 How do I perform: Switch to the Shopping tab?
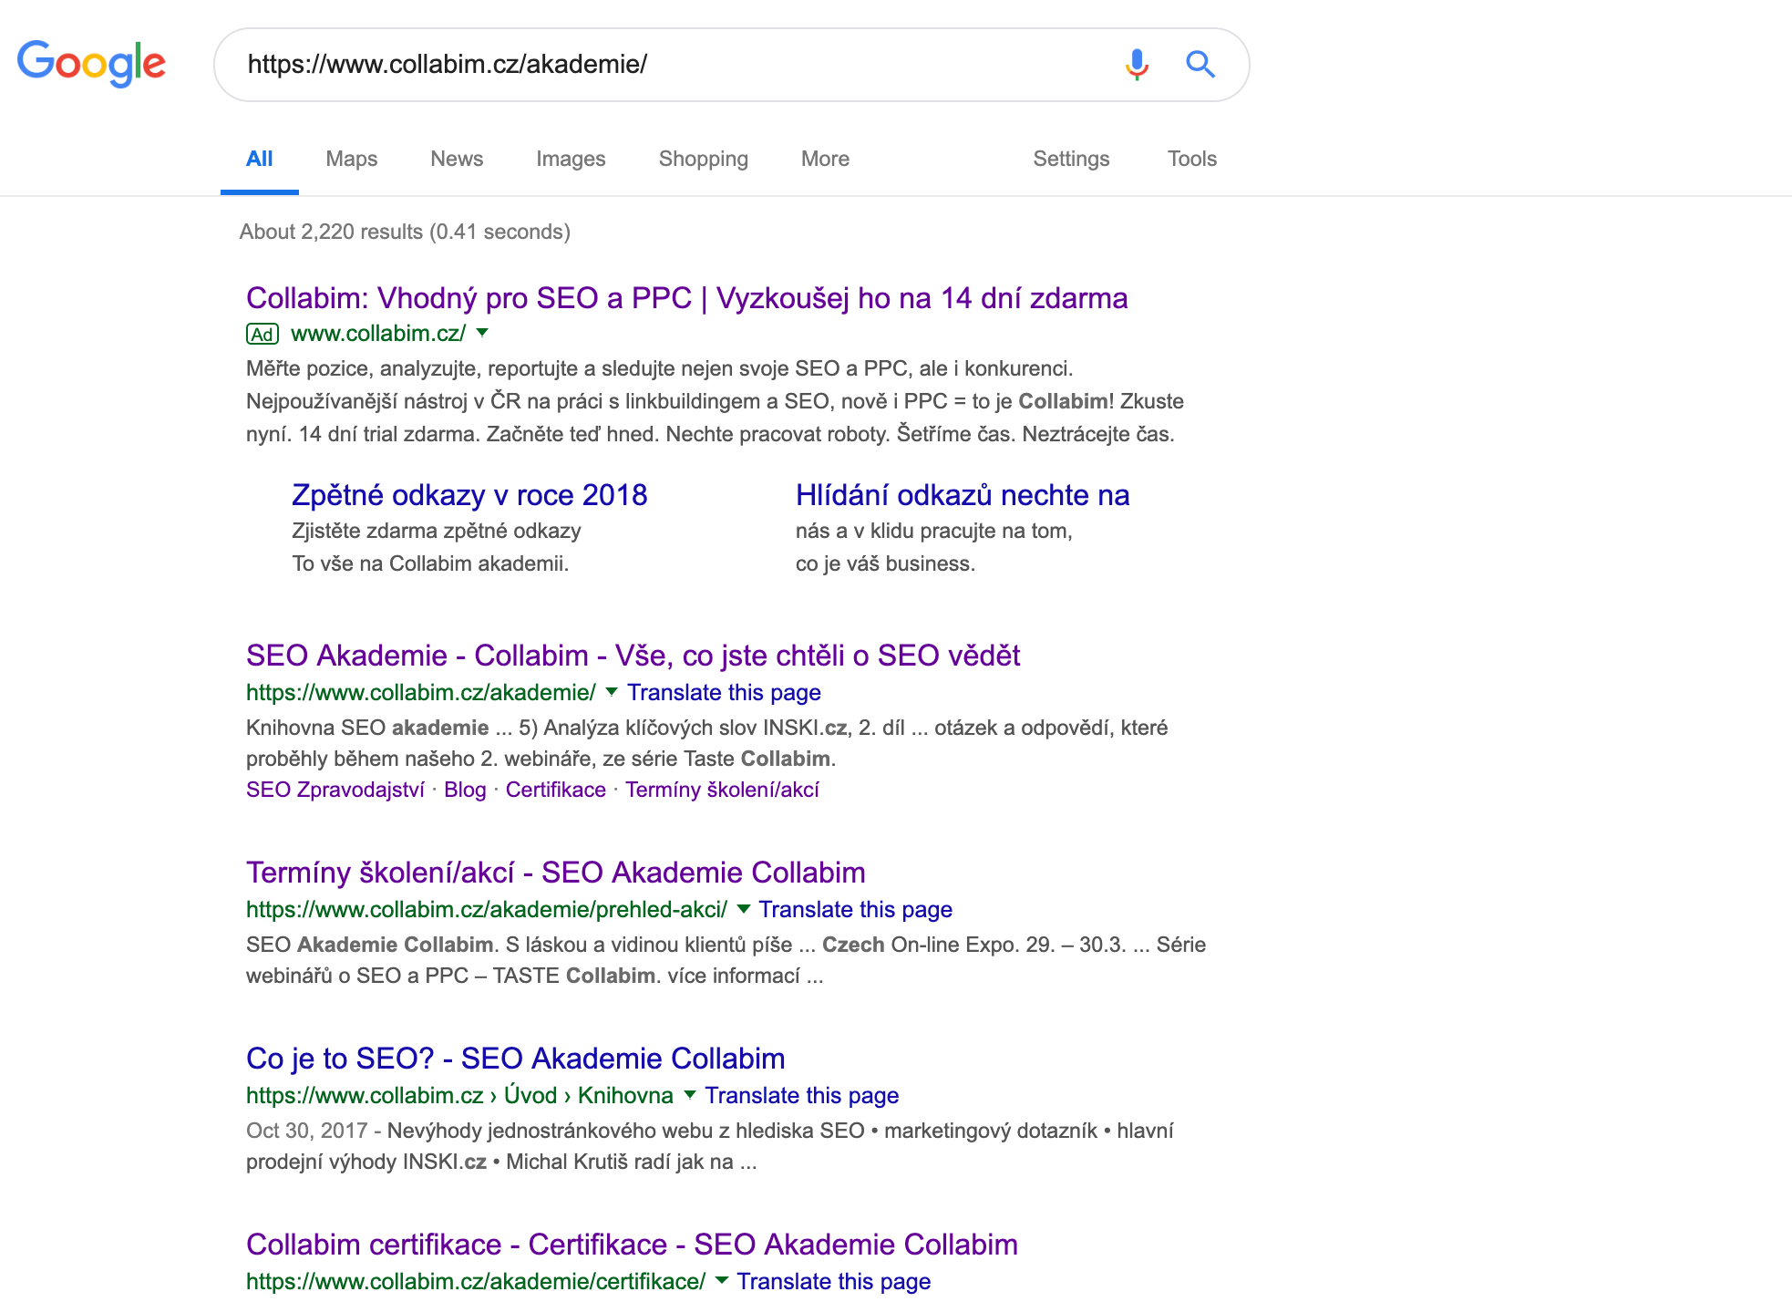(704, 159)
